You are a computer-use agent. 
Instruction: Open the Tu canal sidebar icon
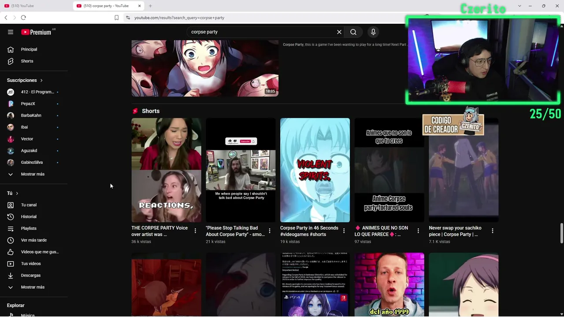[11, 205]
